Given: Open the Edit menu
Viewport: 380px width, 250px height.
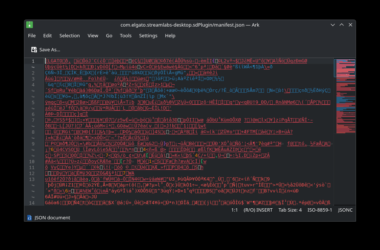Looking at the screenshot, I should 48,36.
